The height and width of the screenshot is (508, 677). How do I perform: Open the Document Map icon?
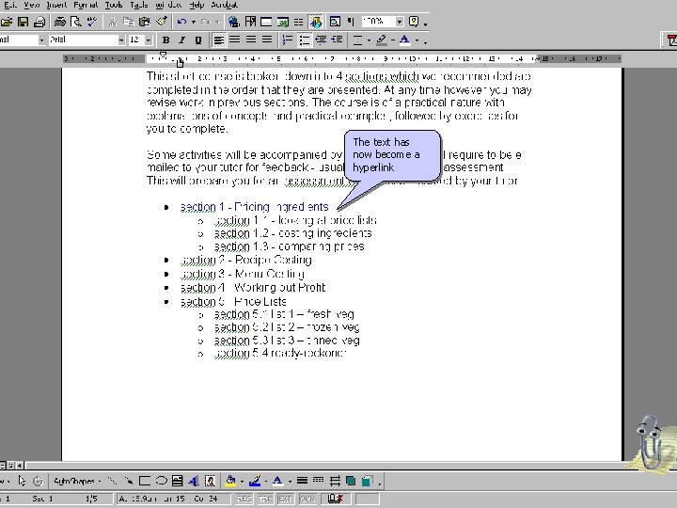(x=335, y=22)
